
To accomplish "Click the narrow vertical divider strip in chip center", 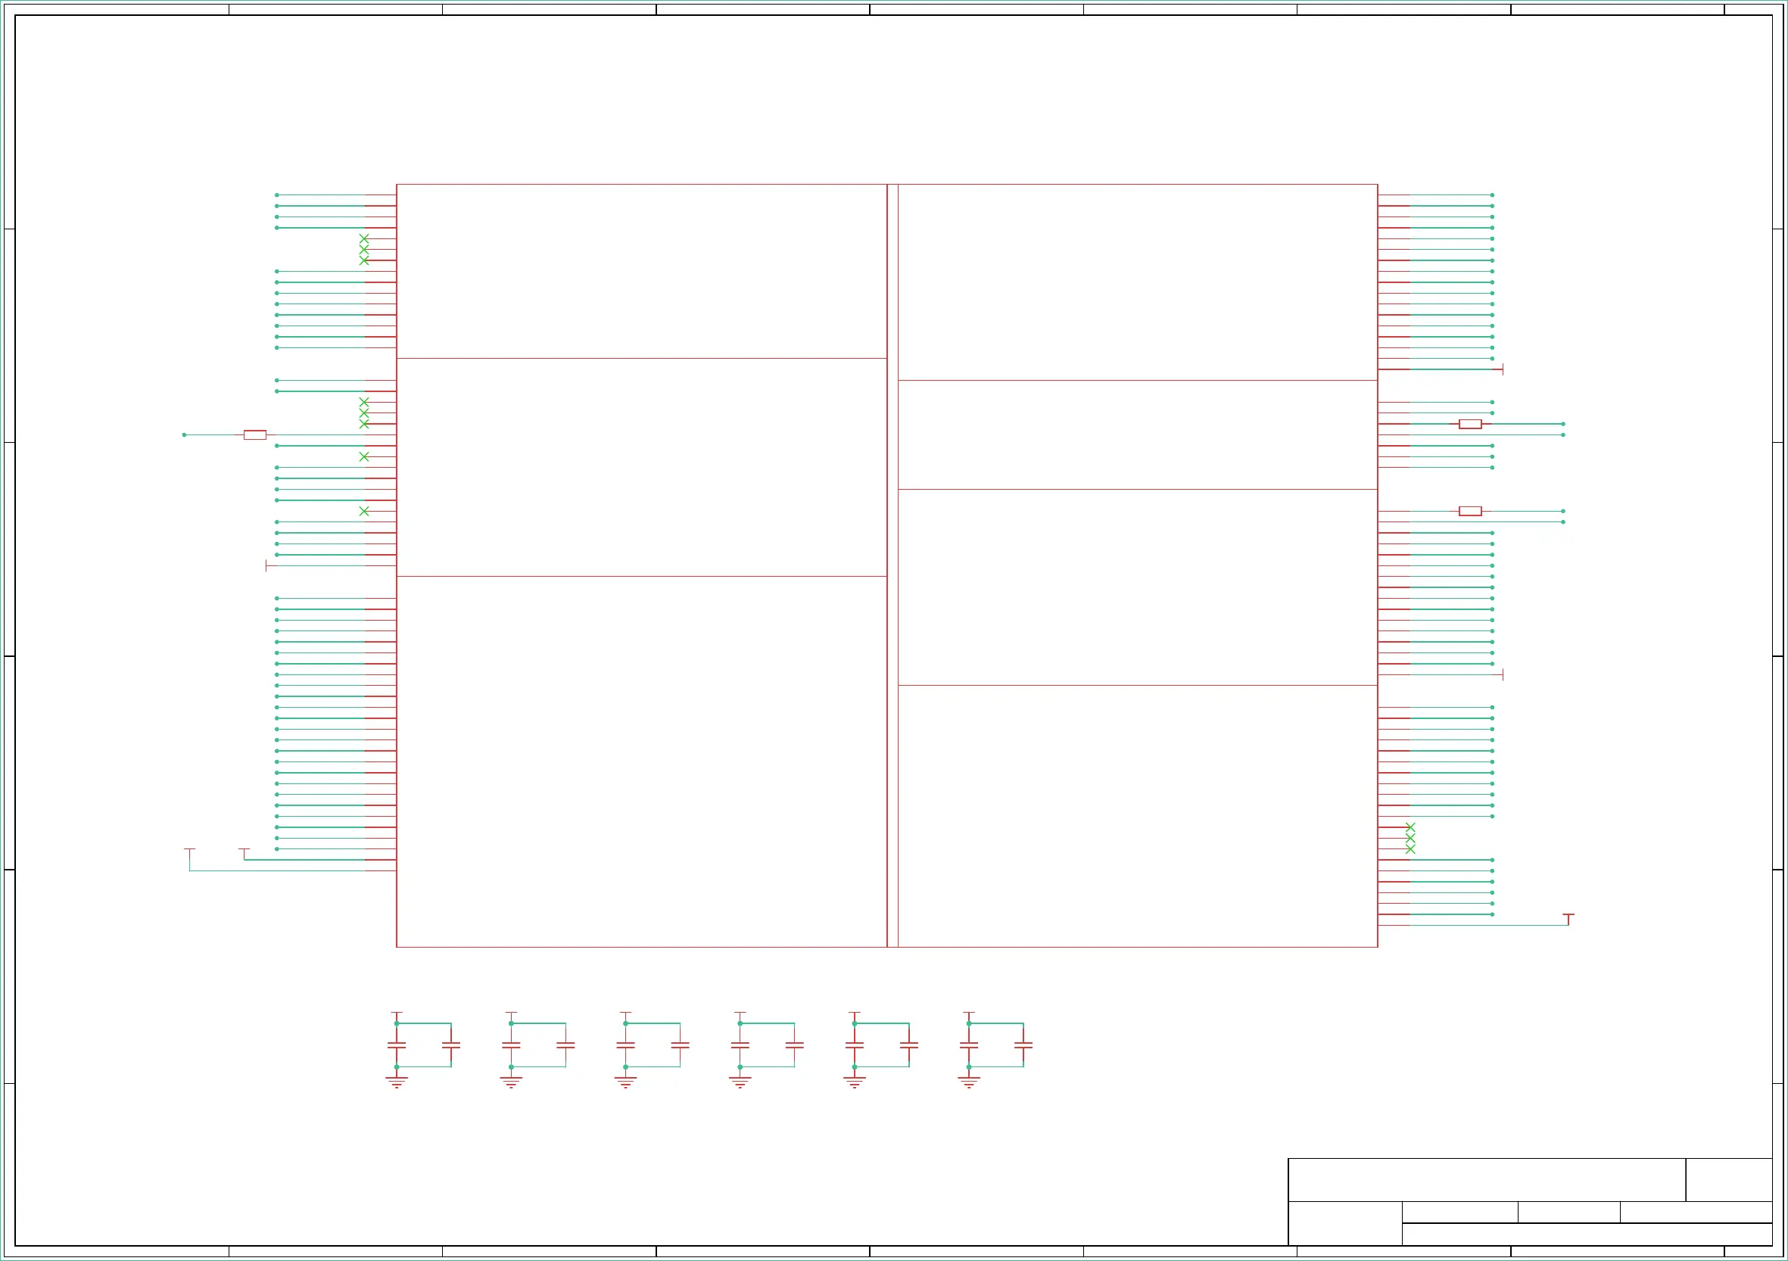I will [892, 565].
